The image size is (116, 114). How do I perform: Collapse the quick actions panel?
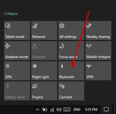pos(11,14)
